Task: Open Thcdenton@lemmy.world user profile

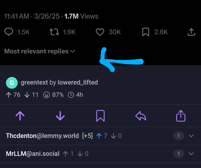Action: coord(42,136)
